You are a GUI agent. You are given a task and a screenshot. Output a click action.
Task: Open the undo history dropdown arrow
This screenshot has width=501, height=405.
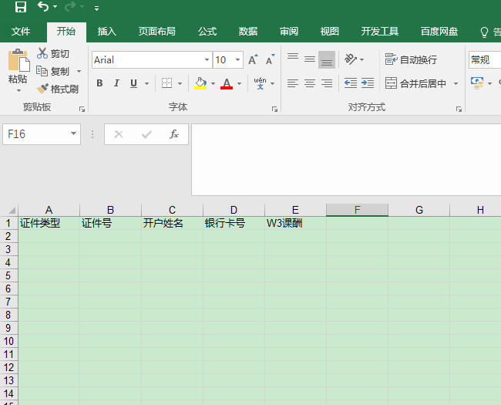55,7
